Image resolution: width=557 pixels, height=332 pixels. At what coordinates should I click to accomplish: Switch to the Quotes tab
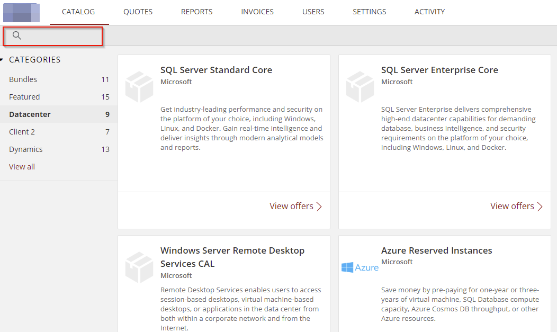click(138, 12)
